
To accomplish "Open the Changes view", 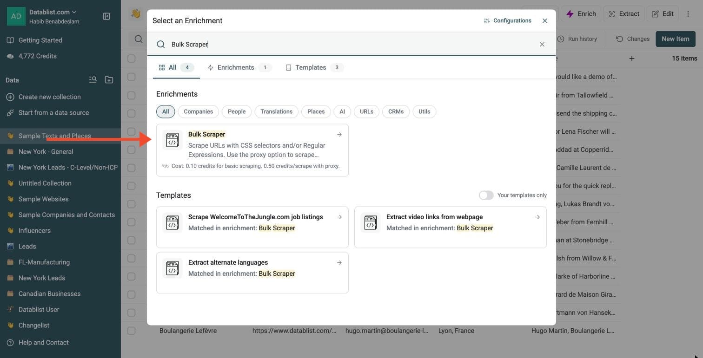I will click(x=633, y=39).
